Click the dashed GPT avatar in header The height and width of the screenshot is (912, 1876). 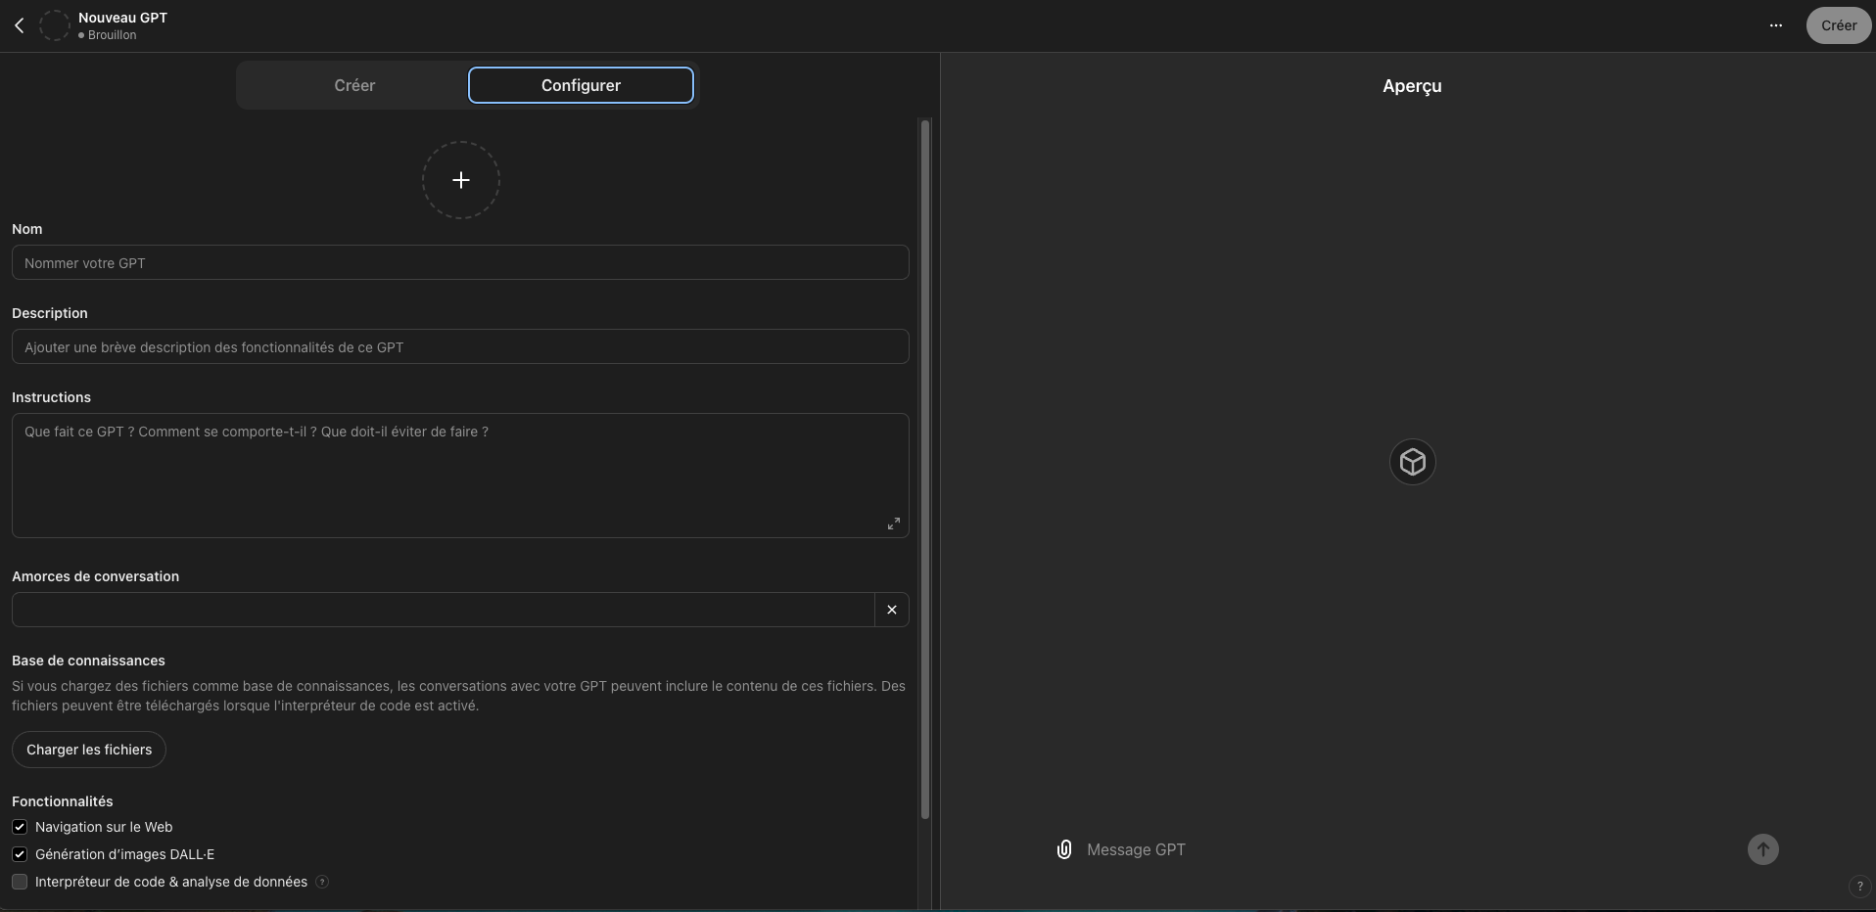[x=55, y=25]
